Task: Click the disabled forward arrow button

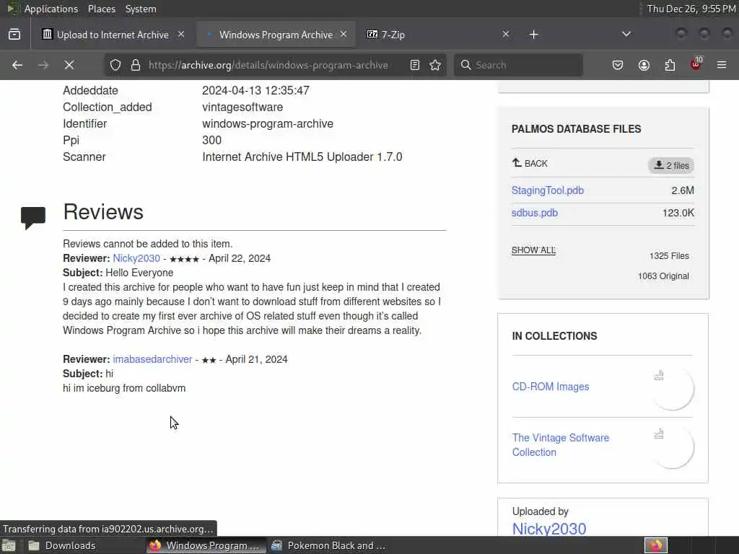Action: [x=43, y=65]
